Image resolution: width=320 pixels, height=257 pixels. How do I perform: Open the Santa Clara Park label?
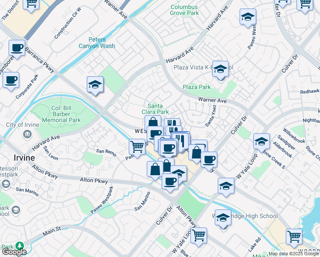(x=155, y=109)
